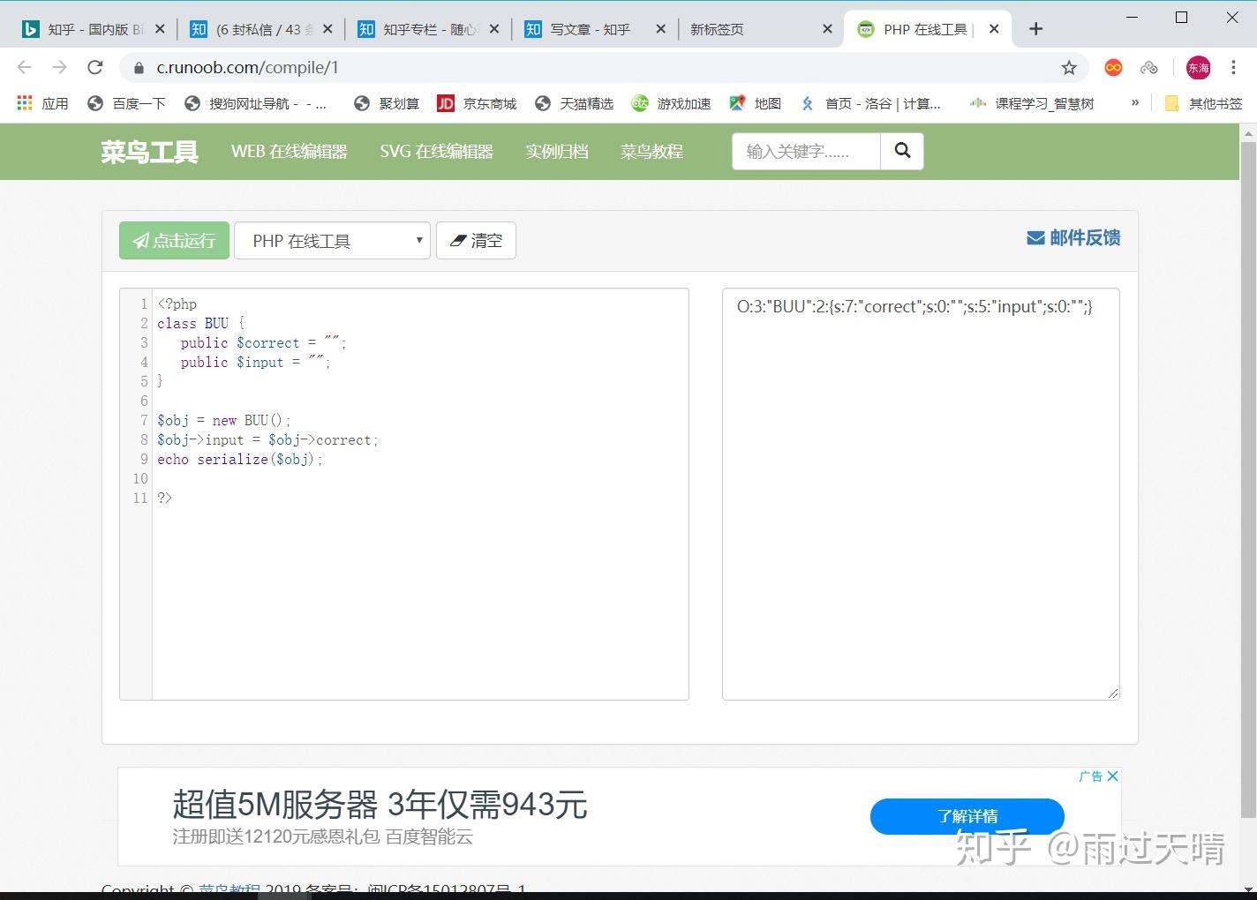The height and width of the screenshot is (900, 1257).
Task: Focus the 输入关键字 search field
Action: [x=806, y=151]
